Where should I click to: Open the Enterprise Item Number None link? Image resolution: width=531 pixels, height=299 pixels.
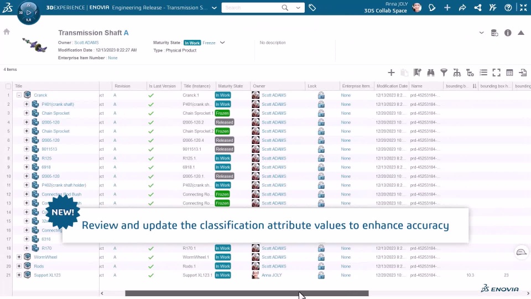[113, 58]
